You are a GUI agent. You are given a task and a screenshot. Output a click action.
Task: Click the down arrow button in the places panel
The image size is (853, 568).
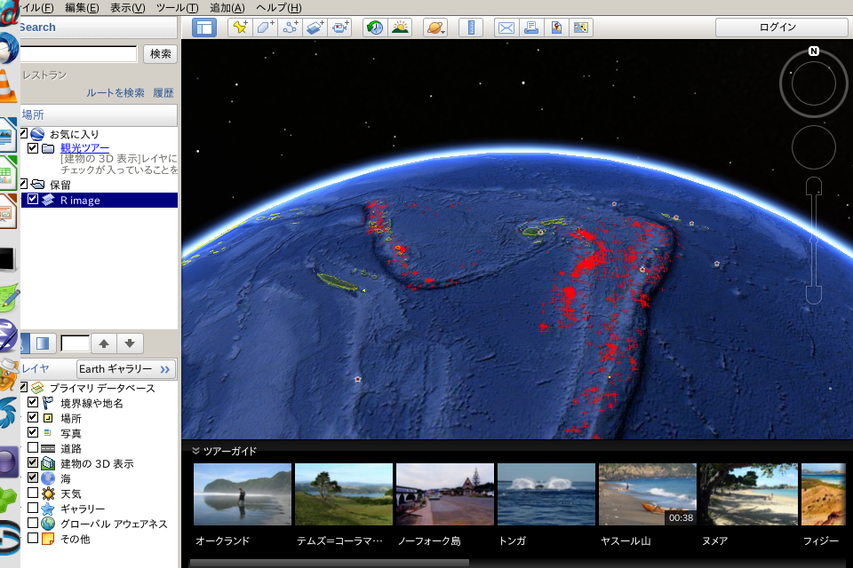pyautogui.click(x=130, y=343)
